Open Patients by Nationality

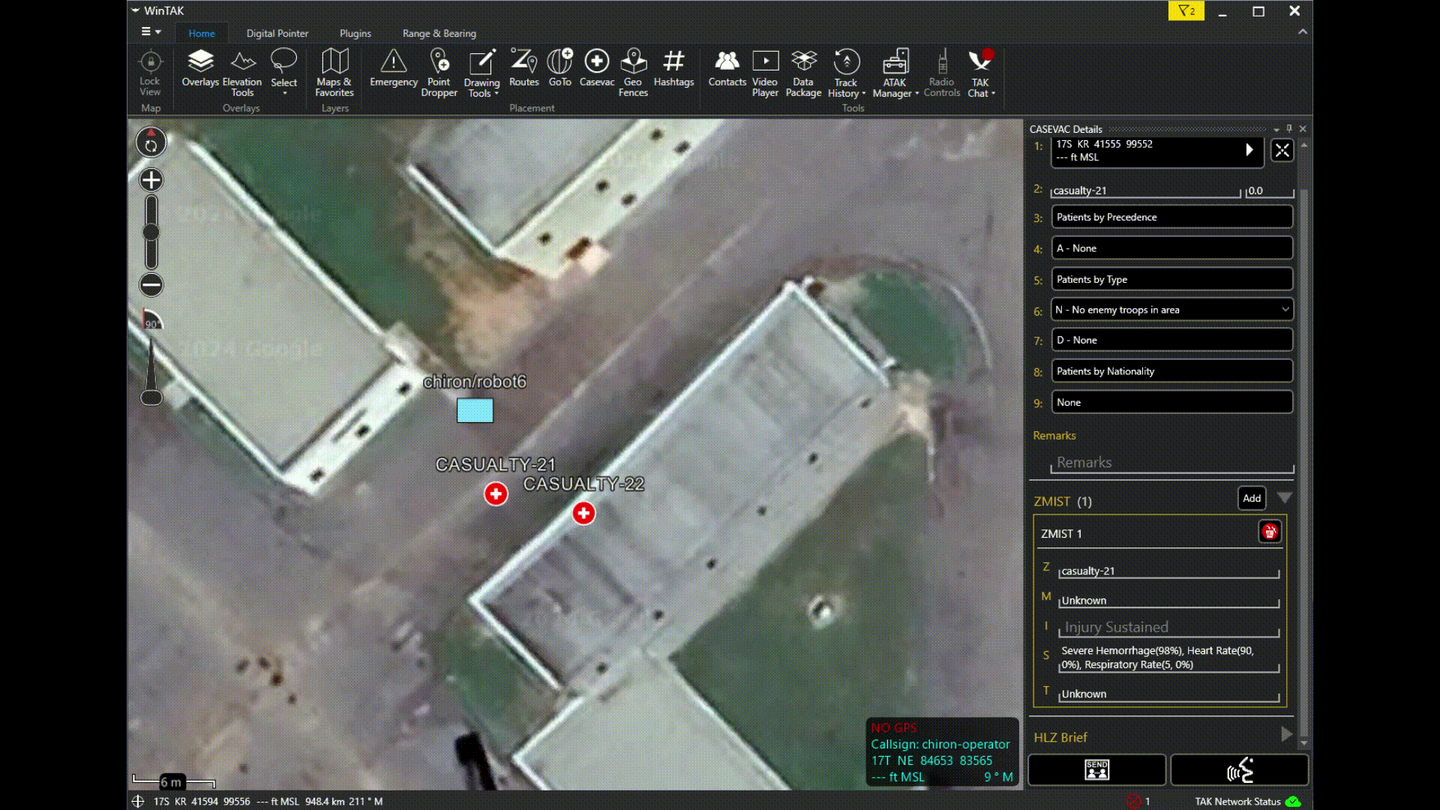click(x=1172, y=371)
